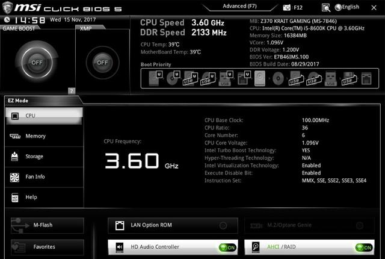
Task: Select the UEFI USB CD/DVD boot icon
Action: pyautogui.click(x=208, y=78)
